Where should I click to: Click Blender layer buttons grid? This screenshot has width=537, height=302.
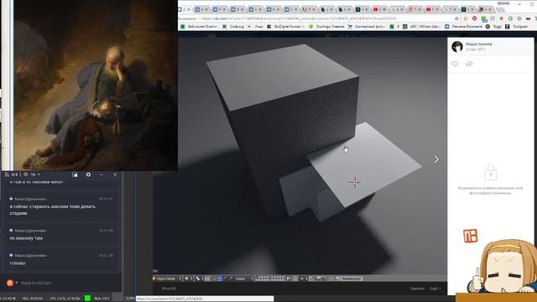[270, 279]
